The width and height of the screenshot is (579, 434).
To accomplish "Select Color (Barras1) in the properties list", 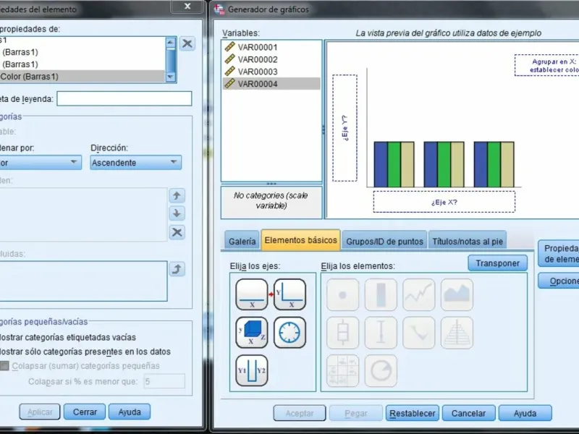I will [x=82, y=77].
